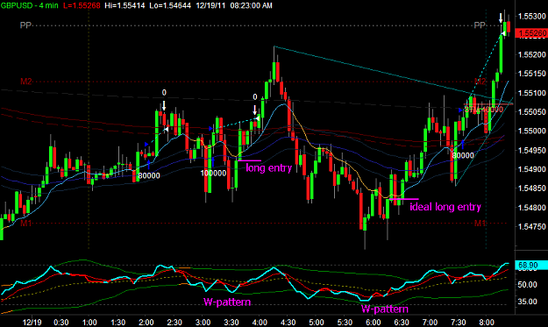Screen dimensions: 548x327
Task: Click the left PP pivot label
Action: pos(25,25)
